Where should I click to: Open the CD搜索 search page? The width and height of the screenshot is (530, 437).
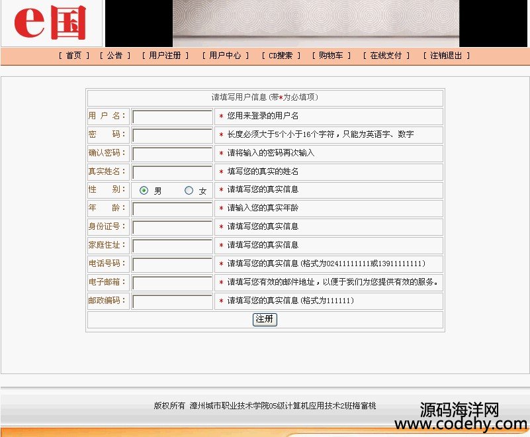point(281,56)
